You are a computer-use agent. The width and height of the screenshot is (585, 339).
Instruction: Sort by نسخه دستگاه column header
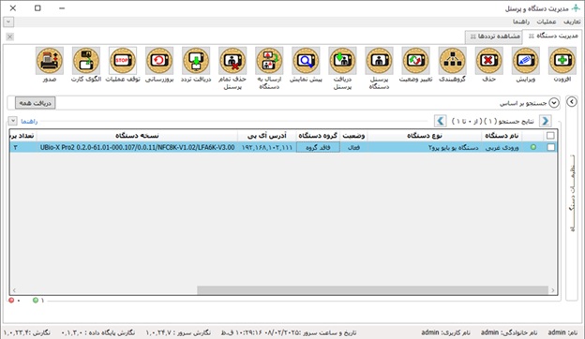[137, 136]
